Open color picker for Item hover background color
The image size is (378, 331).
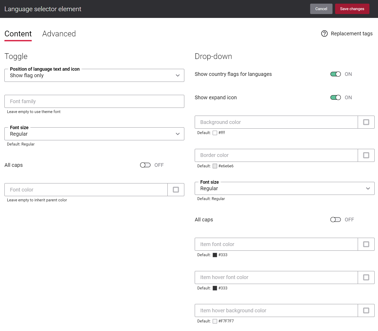click(366, 310)
